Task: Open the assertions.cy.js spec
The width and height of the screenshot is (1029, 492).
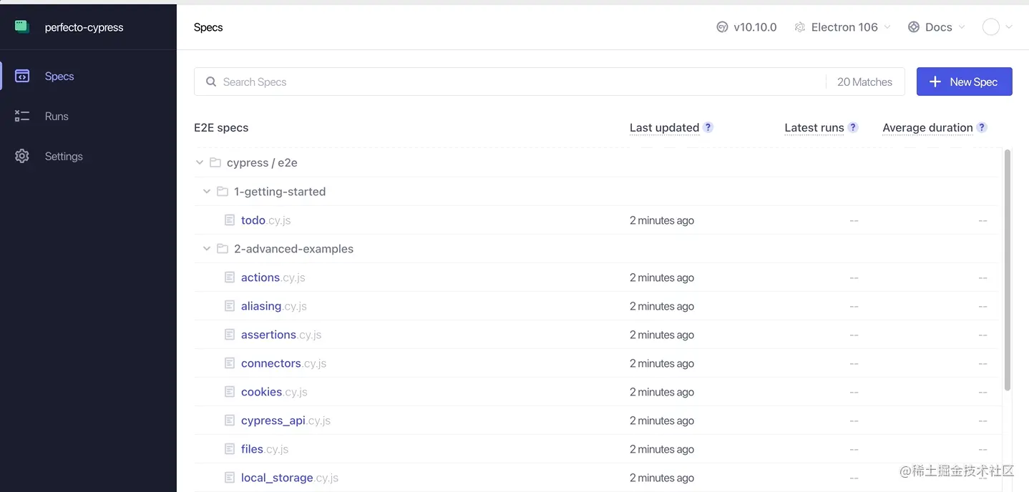Action: tap(268, 334)
